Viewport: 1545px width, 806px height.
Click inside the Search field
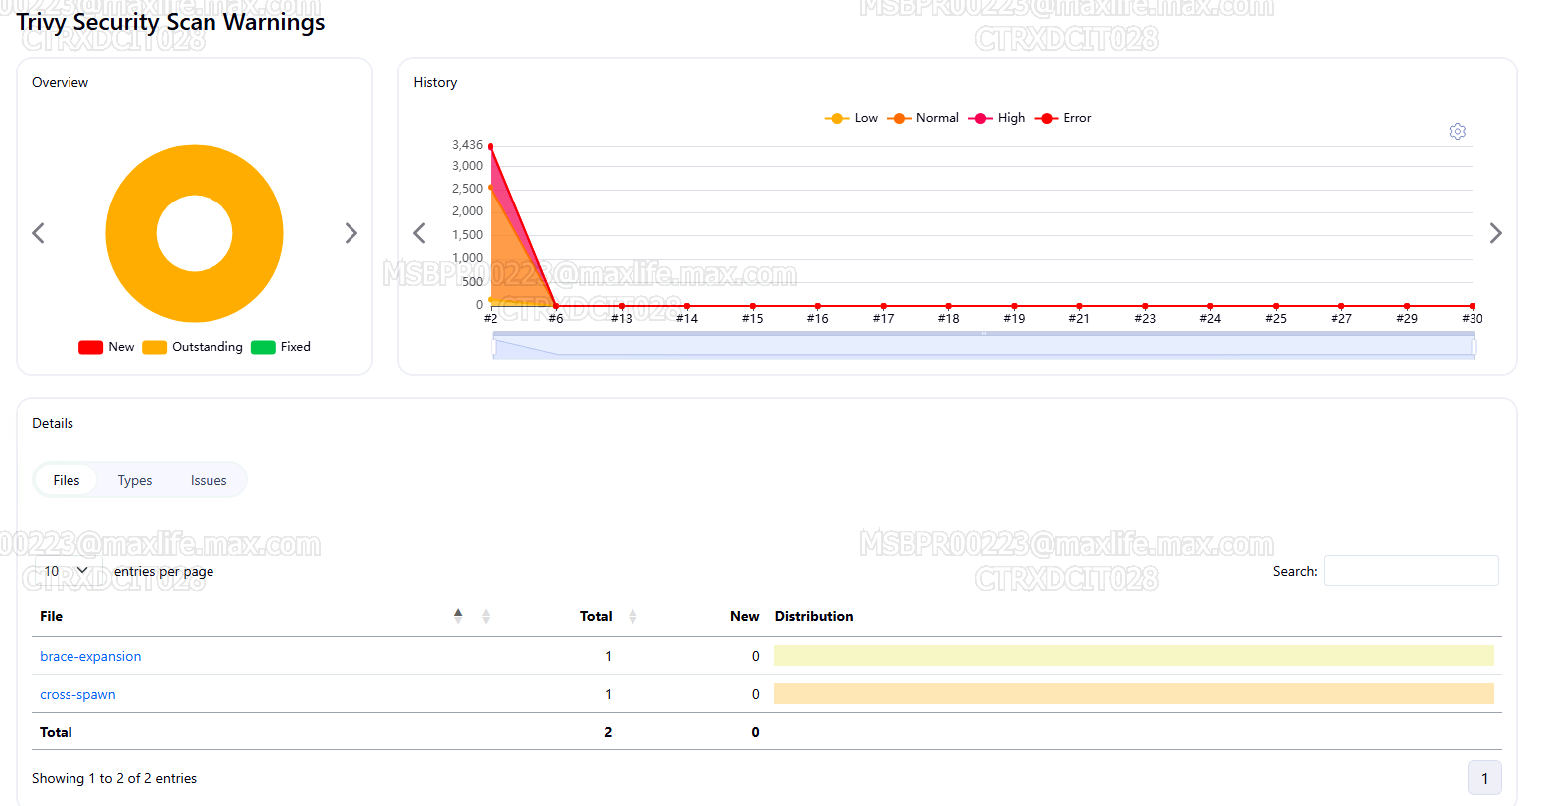tap(1411, 570)
